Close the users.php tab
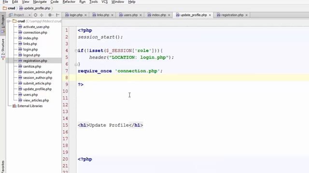The width and height of the screenshot is (309, 173). (140, 15)
